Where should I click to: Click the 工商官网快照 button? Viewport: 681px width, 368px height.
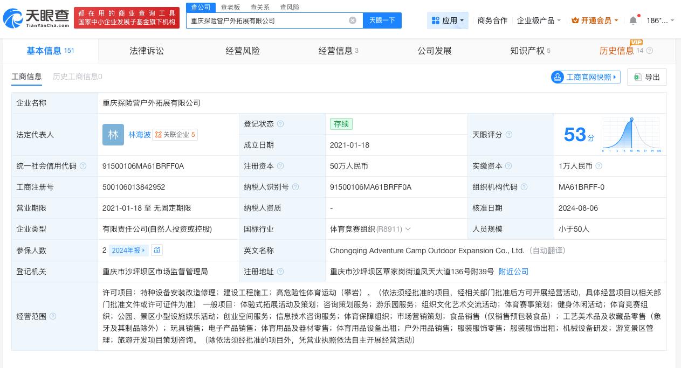click(x=586, y=77)
